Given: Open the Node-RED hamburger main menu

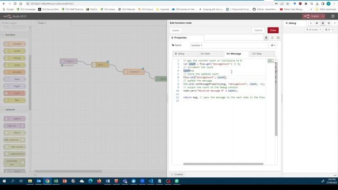Looking at the screenshot, I should (333, 16).
